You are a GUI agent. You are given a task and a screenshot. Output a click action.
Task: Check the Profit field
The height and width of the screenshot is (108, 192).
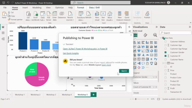click(x=165, y=88)
